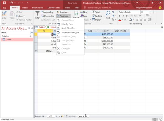Sort records Ascending
This screenshot has width=164, height=121.
48,12
